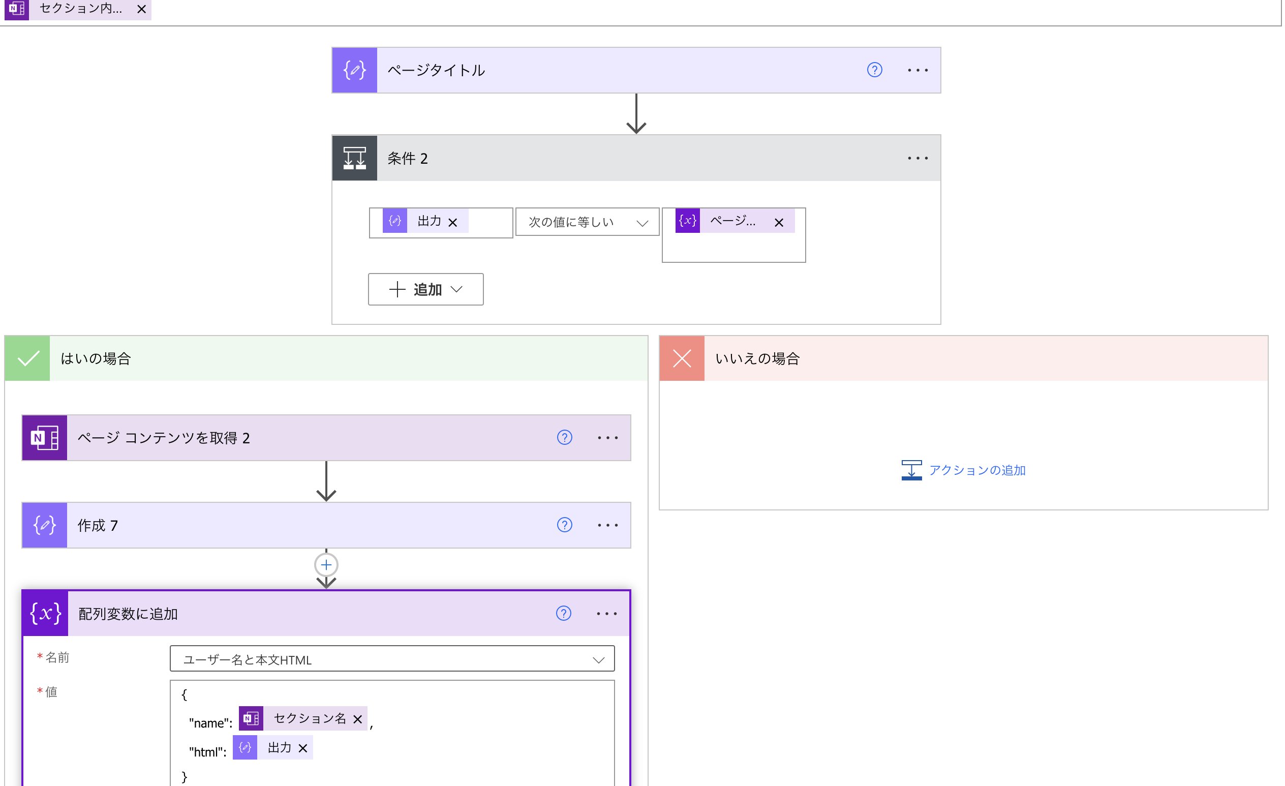
Task: Expand the 追加 button dropdown in condition
Action: 457,289
